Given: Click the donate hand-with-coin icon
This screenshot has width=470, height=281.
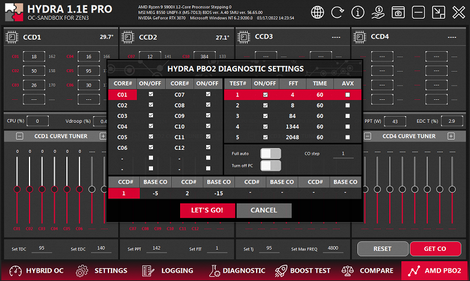Looking at the screenshot, I should [378, 12].
